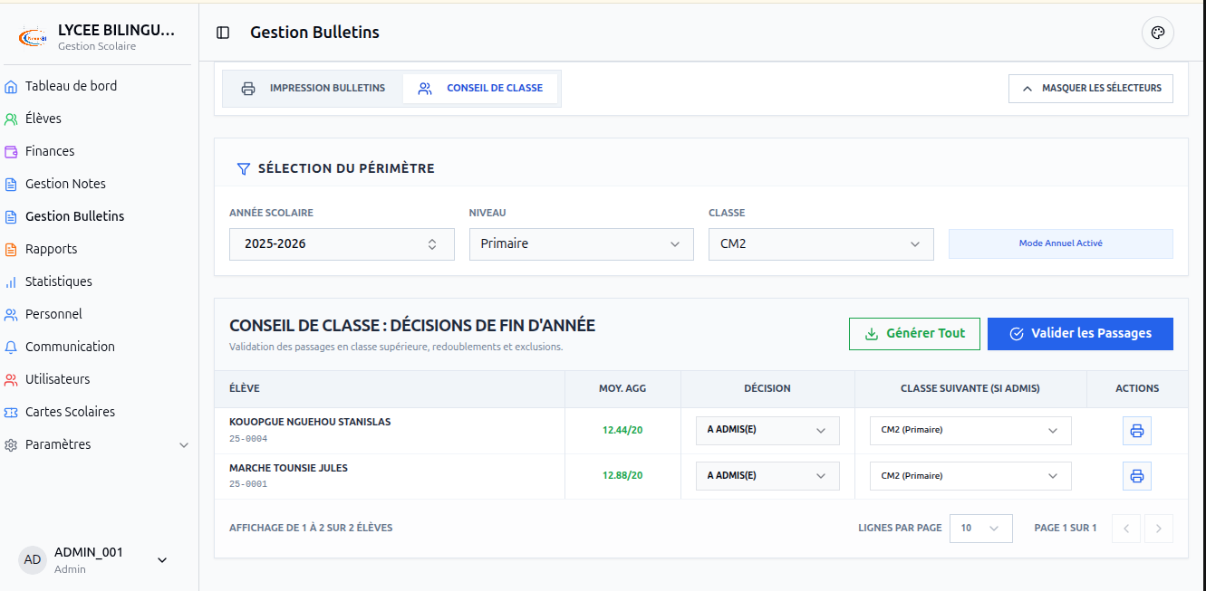This screenshot has width=1206, height=591.
Task: Click Masquer les sélecteurs button
Action: click(1091, 89)
